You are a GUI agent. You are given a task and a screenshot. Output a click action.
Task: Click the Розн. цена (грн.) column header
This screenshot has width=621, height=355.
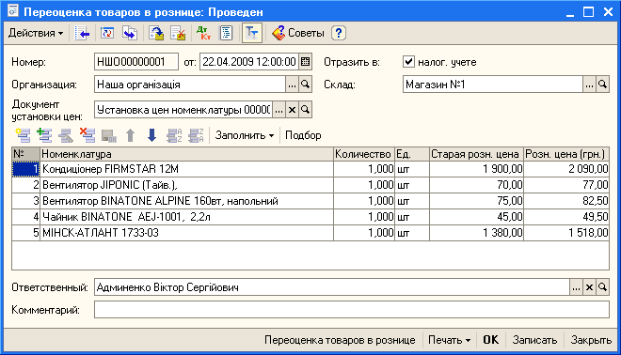[566, 154]
